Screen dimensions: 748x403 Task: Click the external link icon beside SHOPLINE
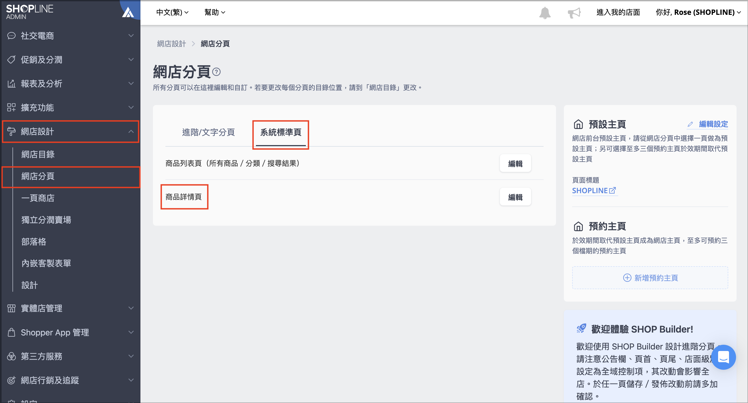coord(612,191)
